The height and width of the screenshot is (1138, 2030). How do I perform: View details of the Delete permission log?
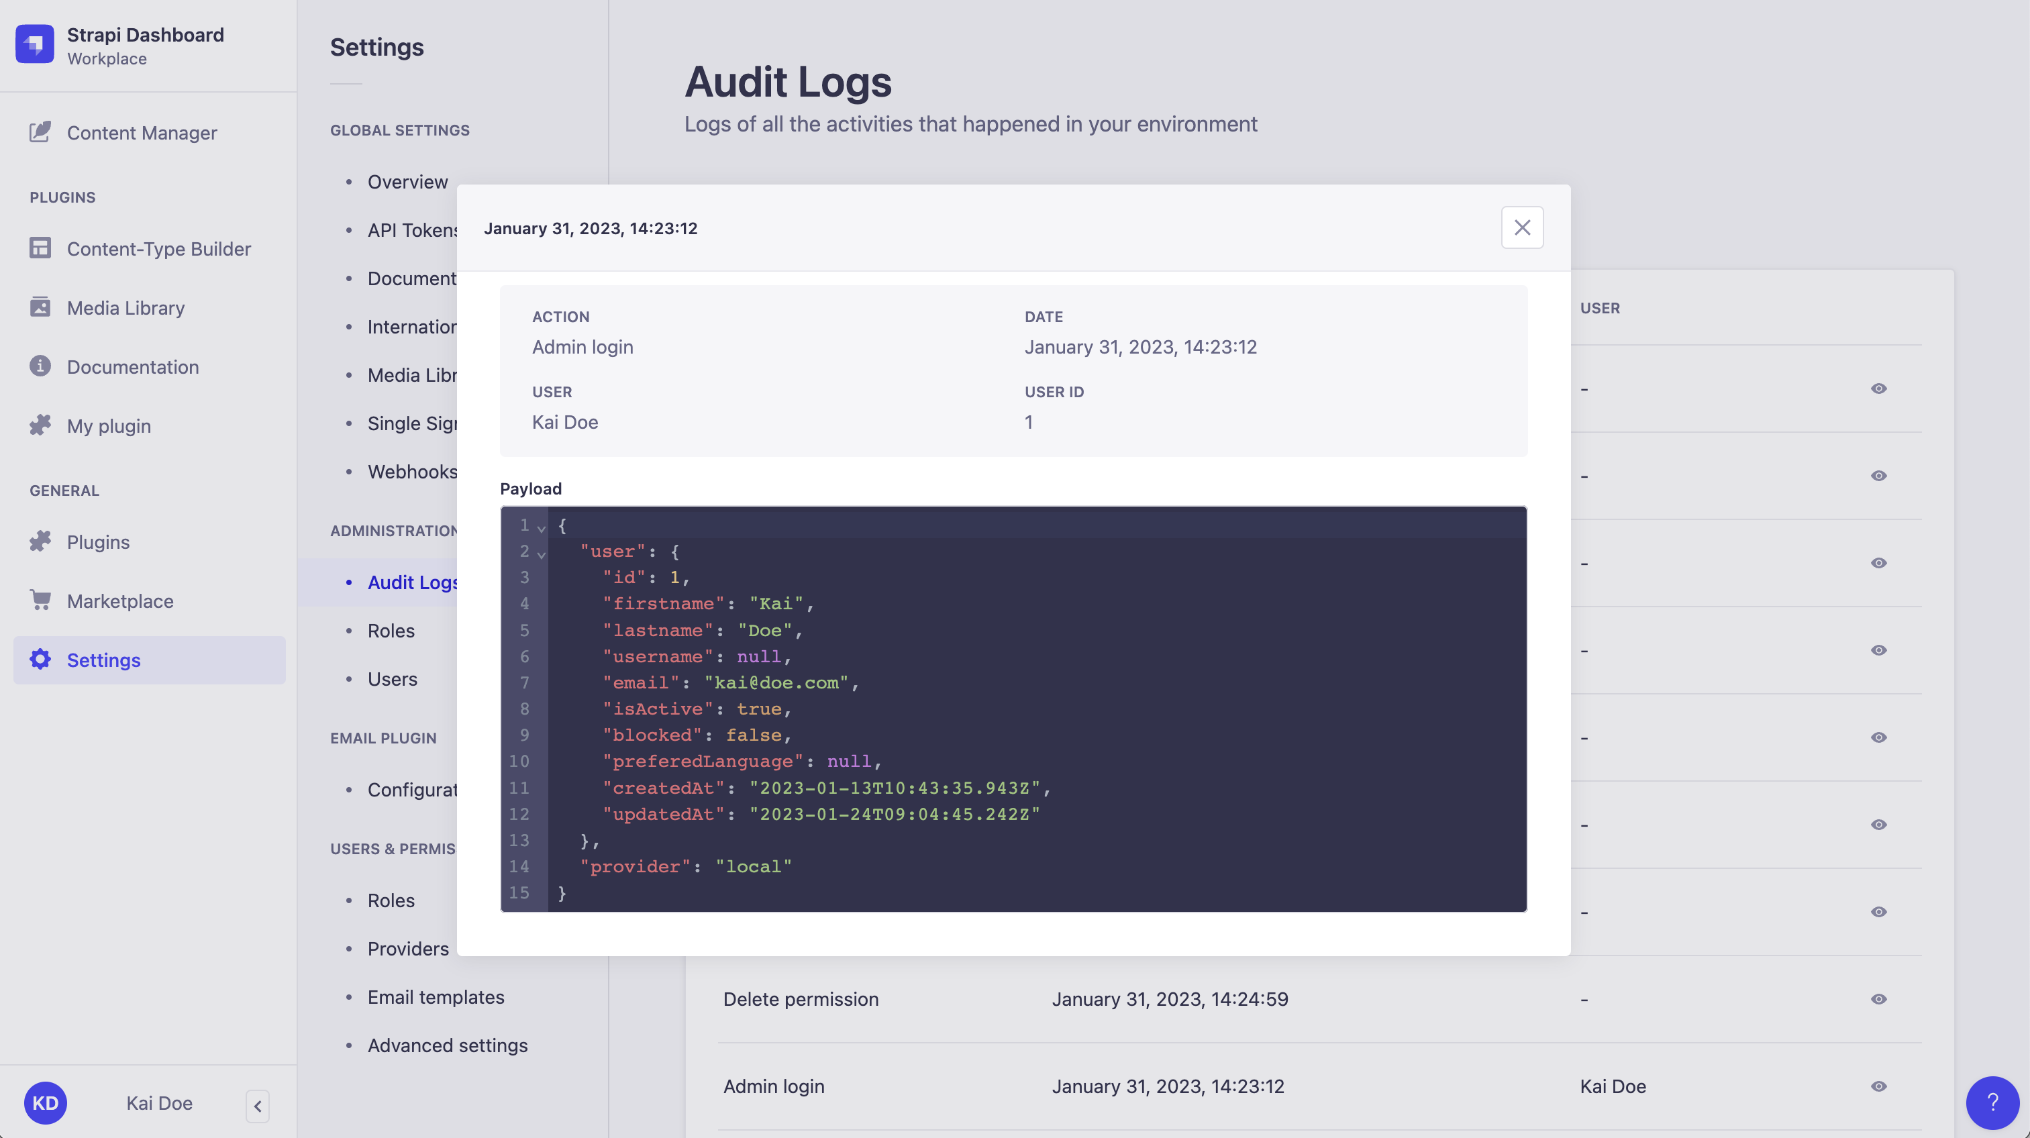(x=1879, y=999)
